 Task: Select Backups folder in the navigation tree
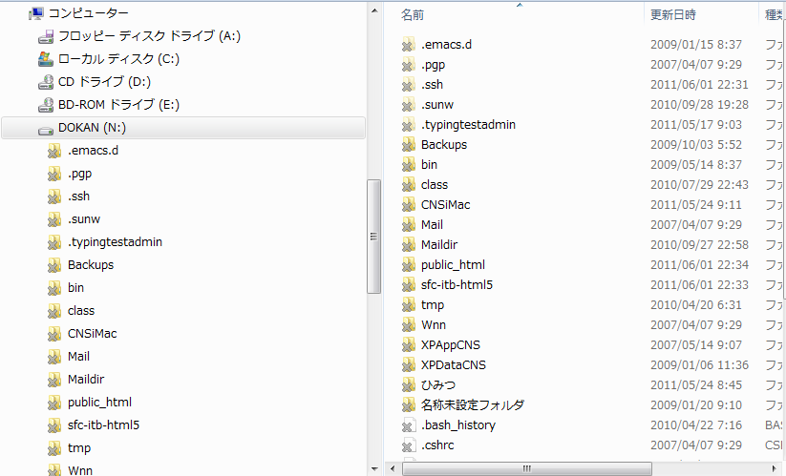[x=90, y=265]
